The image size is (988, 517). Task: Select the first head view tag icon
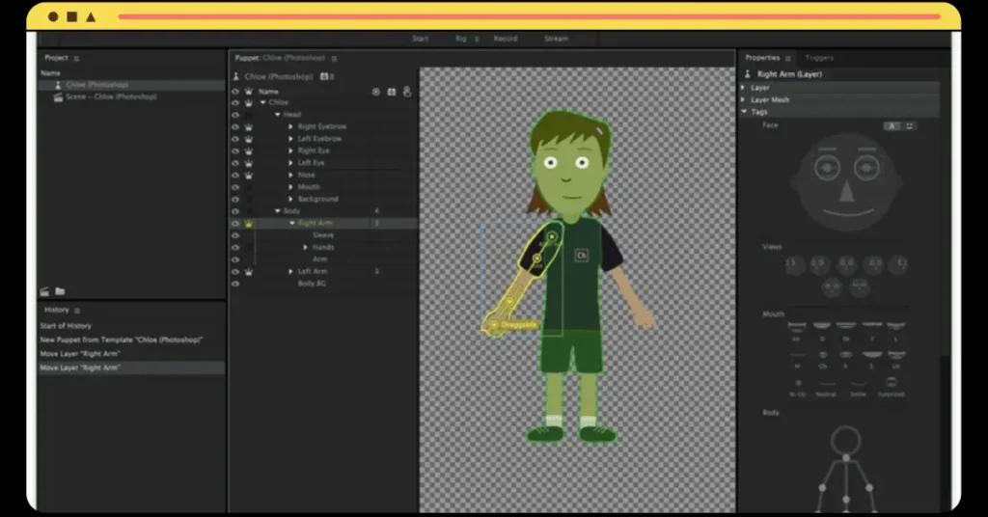pyautogui.click(x=795, y=264)
